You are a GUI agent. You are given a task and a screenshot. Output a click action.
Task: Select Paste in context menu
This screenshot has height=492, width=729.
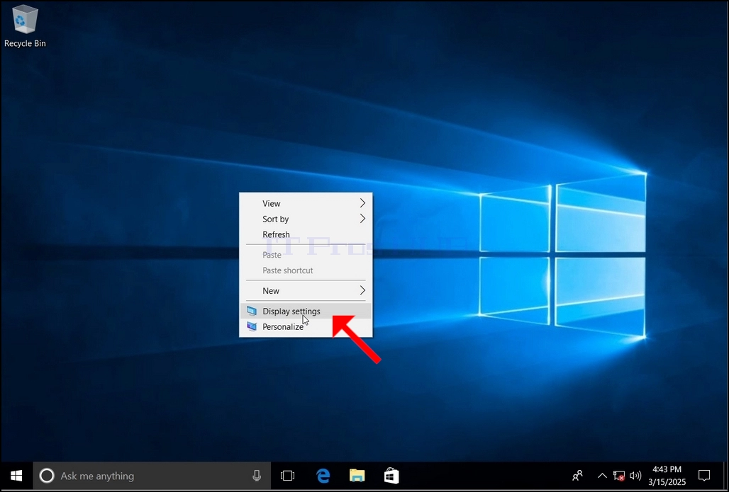(306, 255)
